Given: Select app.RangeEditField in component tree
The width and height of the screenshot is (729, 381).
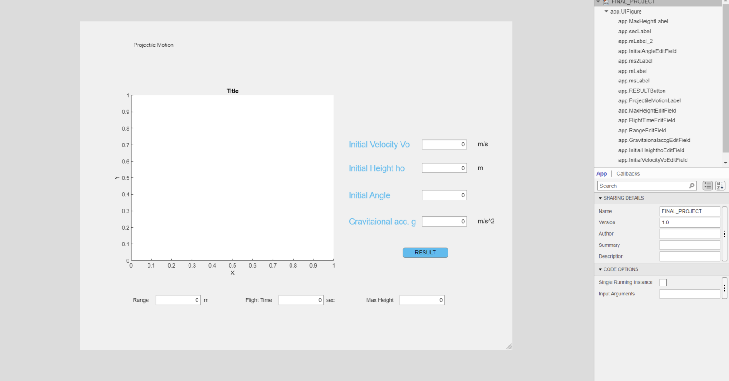Looking at the screenshot, I should click(642, 130).
